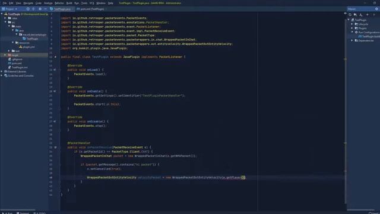Collapse the TestPlugin project root node
This screenshot has height=214, width=380.
pos(2,14)
